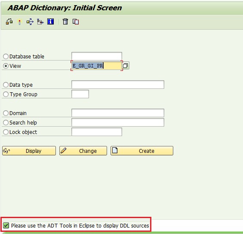
Task: Click the Delete trash can icon
Action: [x=65, y=21]
